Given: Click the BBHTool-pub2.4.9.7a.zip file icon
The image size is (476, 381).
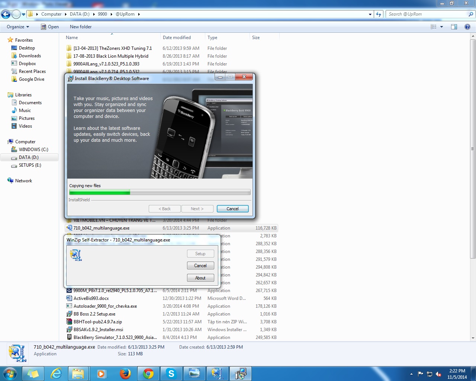Looking at the screenshot, I should (x=69, y=322).
